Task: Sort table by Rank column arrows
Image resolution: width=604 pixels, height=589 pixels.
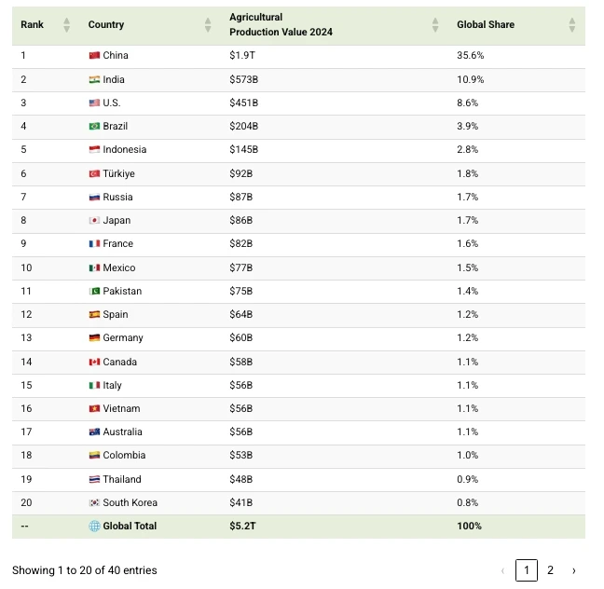Action: pos(66,25)
